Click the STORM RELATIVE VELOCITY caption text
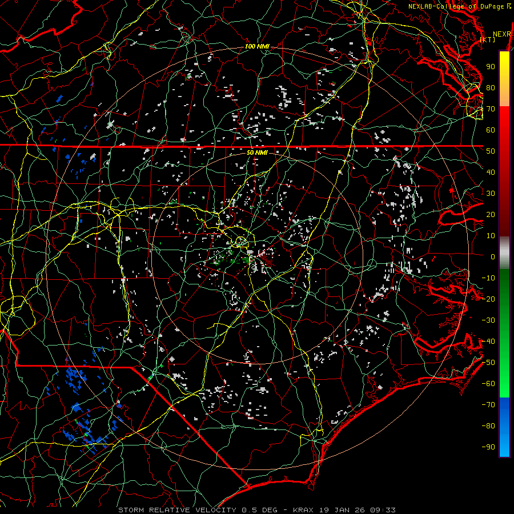 tap(176, 510)
